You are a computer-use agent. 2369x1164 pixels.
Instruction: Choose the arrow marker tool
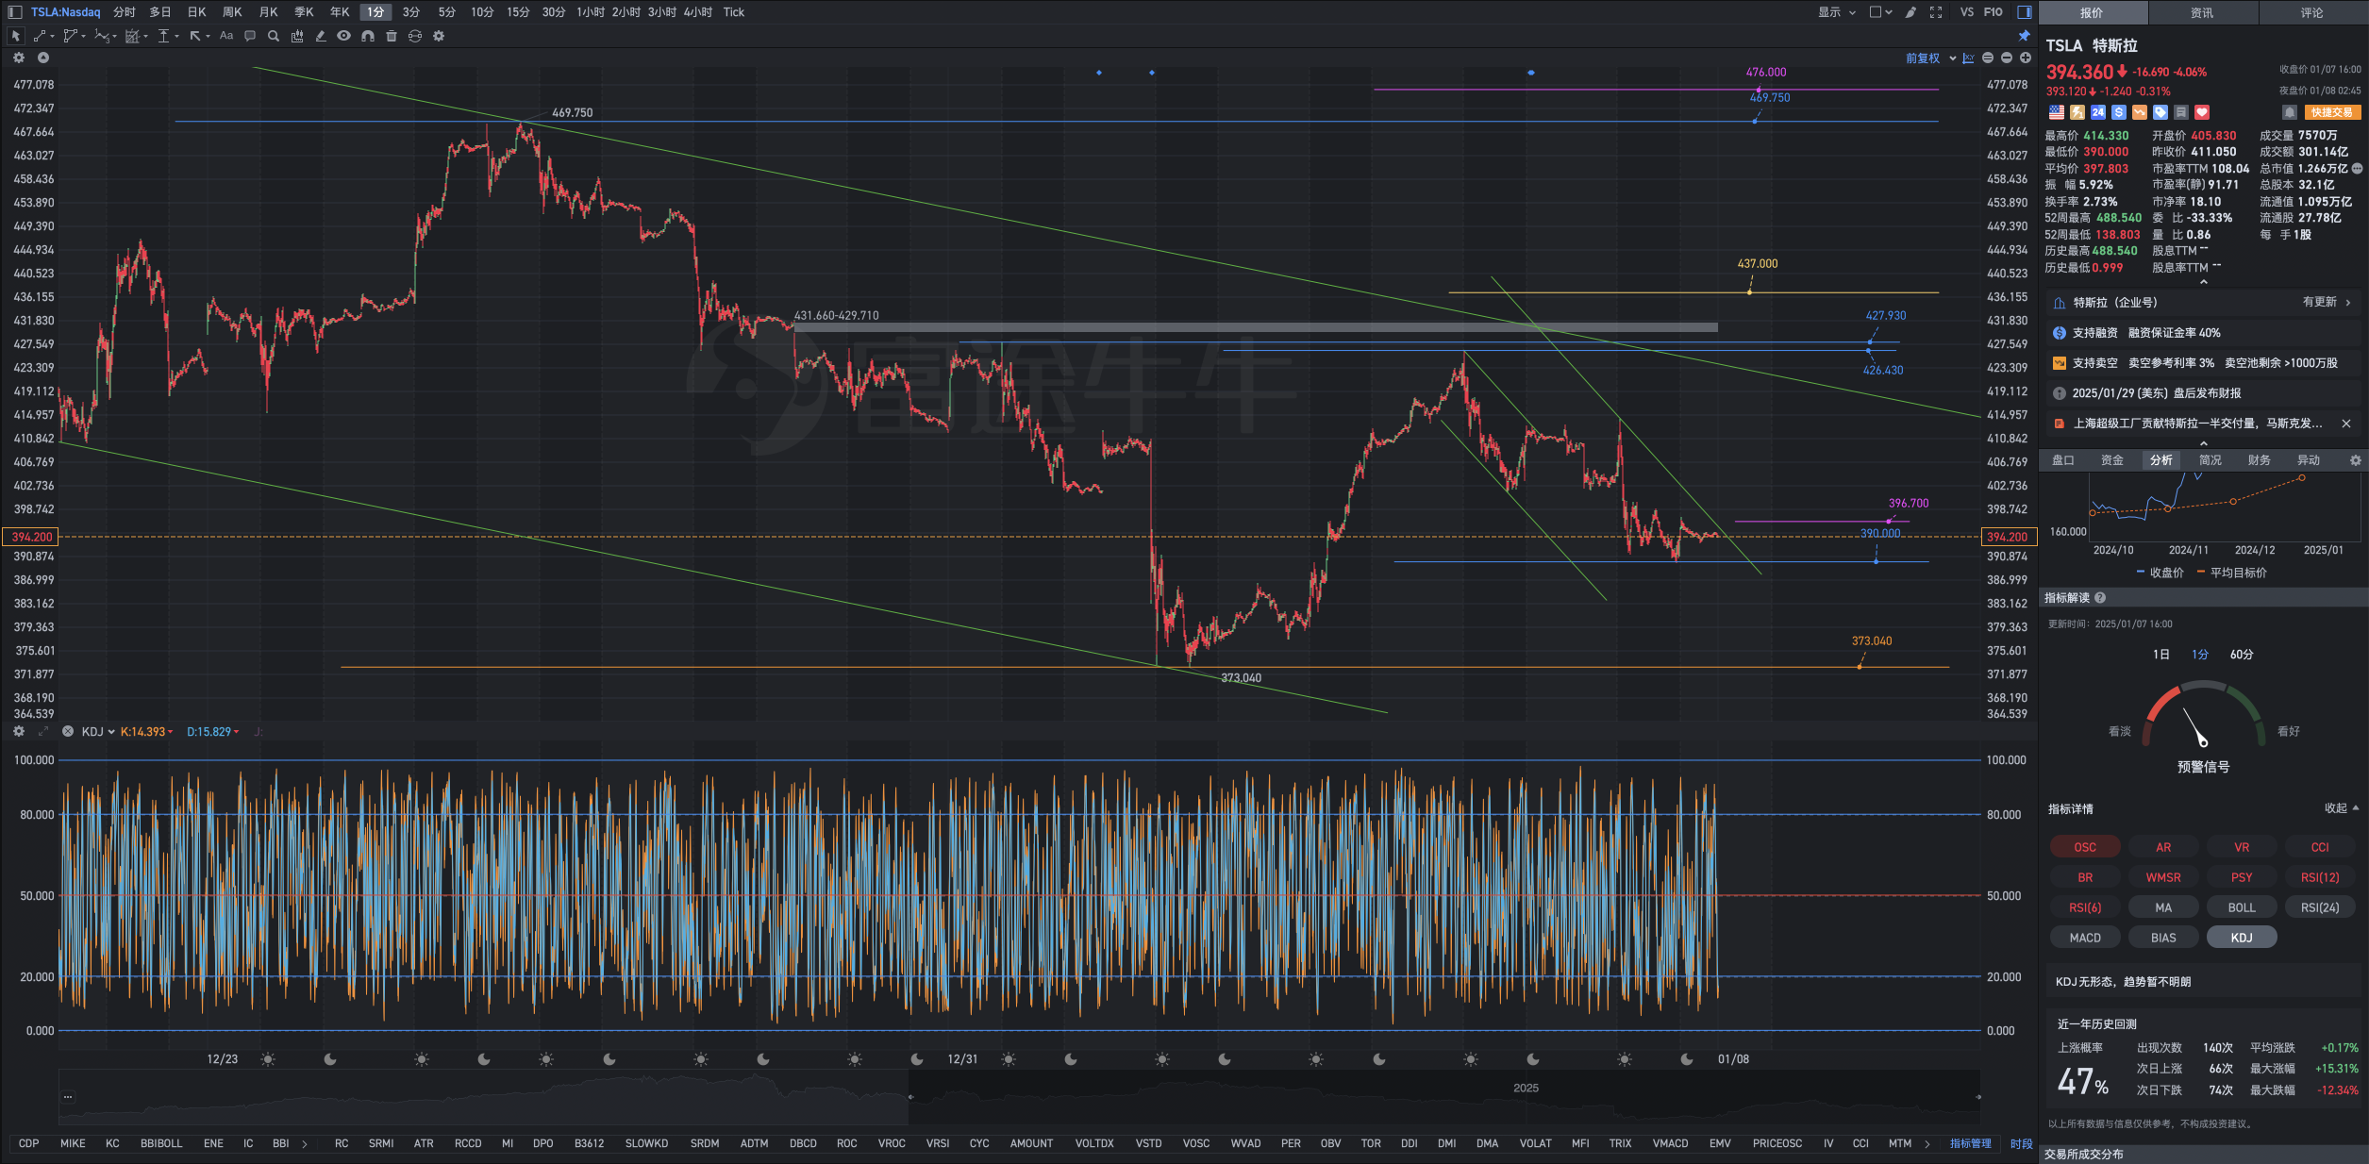pyautogui.click(x=196, y=36)
